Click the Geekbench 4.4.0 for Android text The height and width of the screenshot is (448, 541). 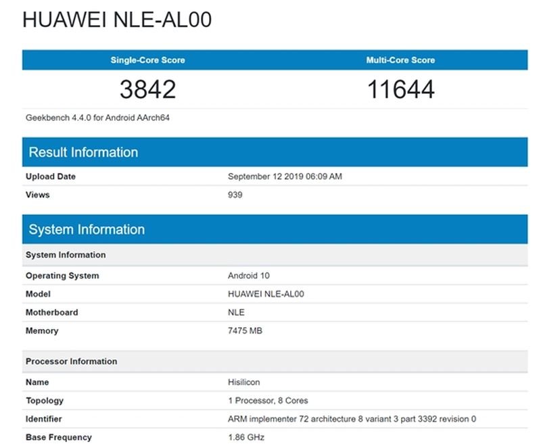[x=97, y=118]
